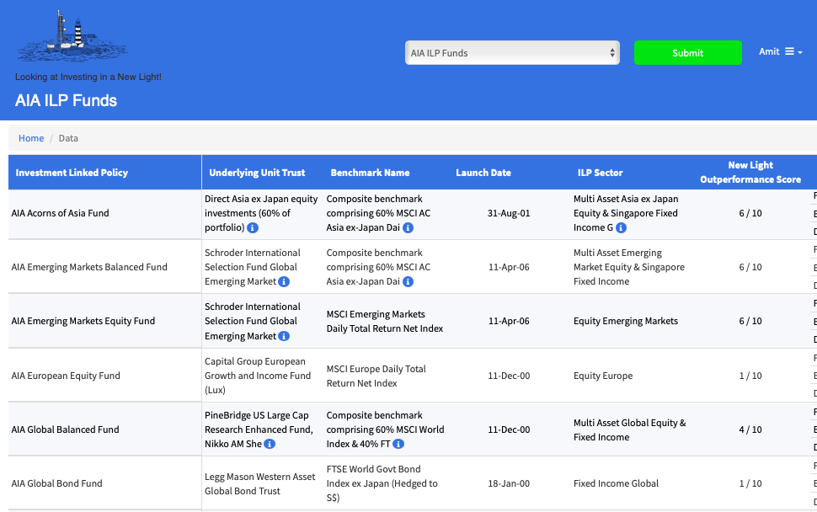Screen dimensions: 817x512
Task: Select the AIA European Equity Fund row
Action: (66, 376)
